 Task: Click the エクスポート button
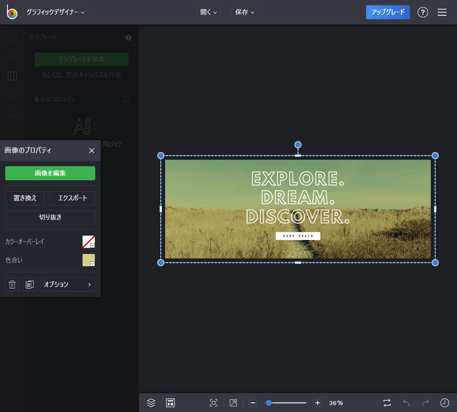coord(73,198)
